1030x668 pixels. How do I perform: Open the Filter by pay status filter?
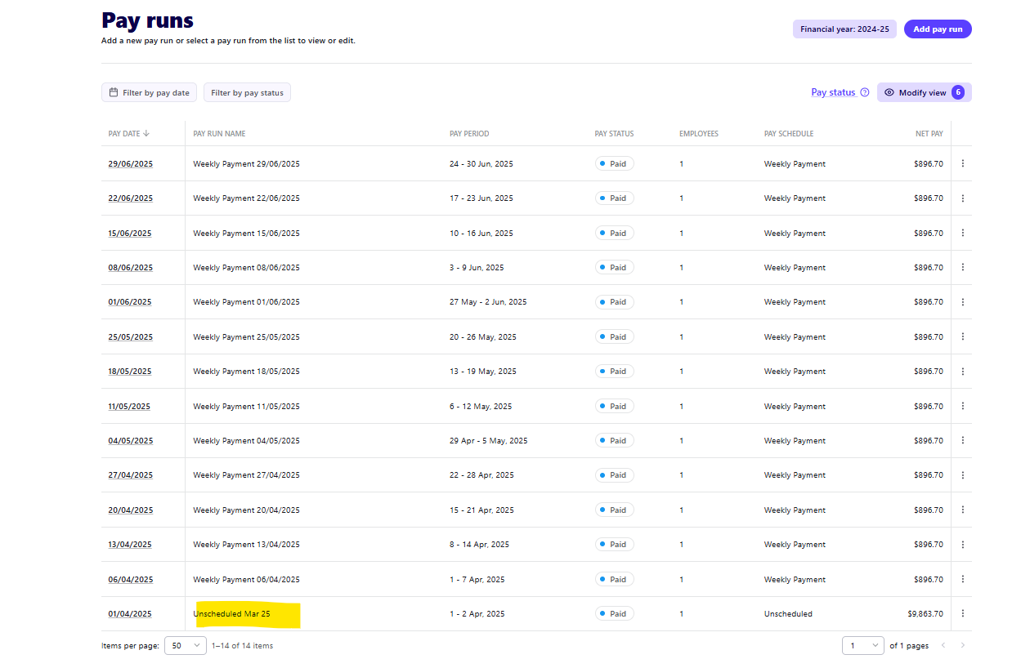[x=247, y=92]
